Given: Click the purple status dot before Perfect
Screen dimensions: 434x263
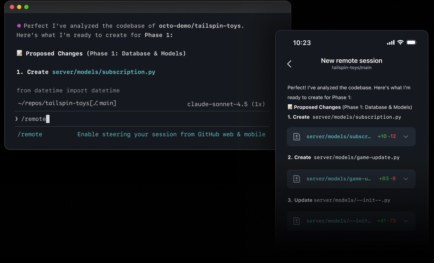Looking at the screenshot, I should click(x=19, y=26).
